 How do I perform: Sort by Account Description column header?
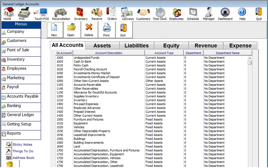(x=109, y=53)
